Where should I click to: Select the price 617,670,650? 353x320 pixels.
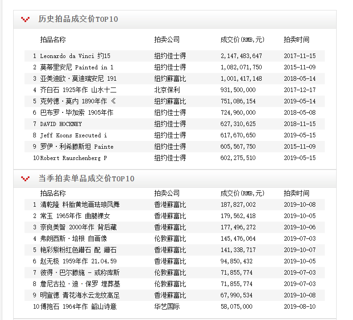pos(238,135)
